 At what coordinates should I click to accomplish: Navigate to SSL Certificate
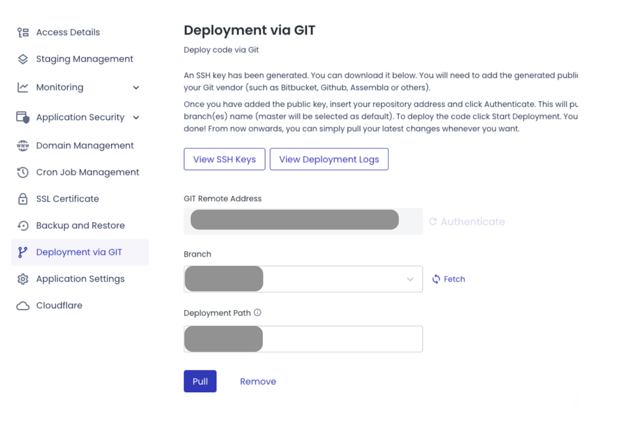click(68, 199)
